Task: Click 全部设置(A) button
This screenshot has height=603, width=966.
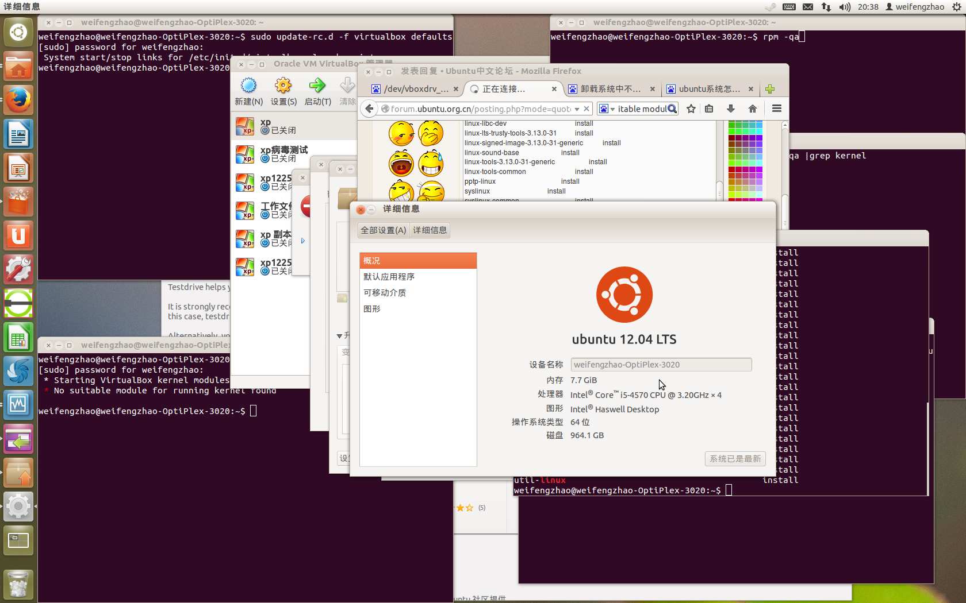Action: [x=383, y=230]
